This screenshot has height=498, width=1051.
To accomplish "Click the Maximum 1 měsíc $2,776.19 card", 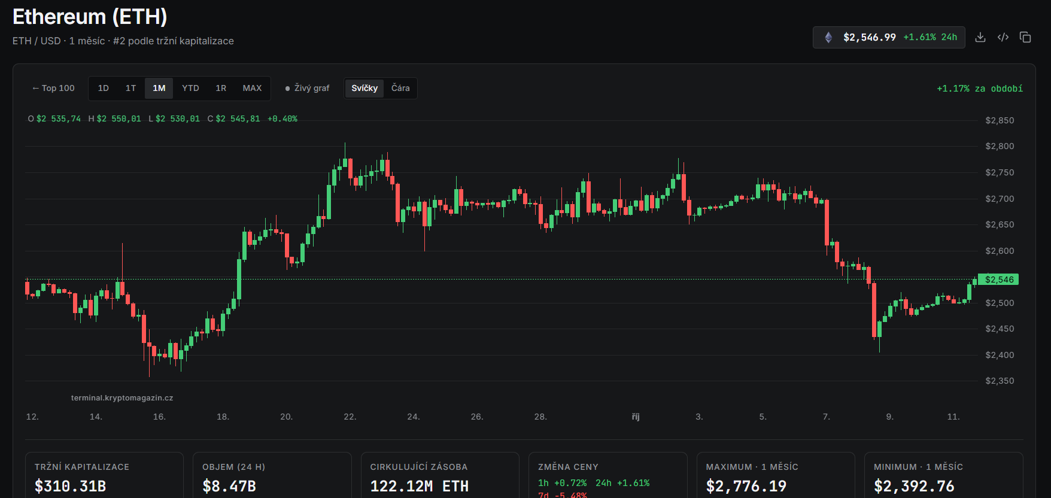I will click(x=776, y=475).
